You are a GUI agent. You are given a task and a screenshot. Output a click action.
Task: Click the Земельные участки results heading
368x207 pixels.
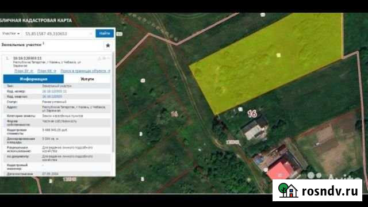(x=21, y=45)
